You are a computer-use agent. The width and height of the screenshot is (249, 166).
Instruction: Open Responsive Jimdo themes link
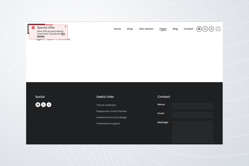coord(111,111)
